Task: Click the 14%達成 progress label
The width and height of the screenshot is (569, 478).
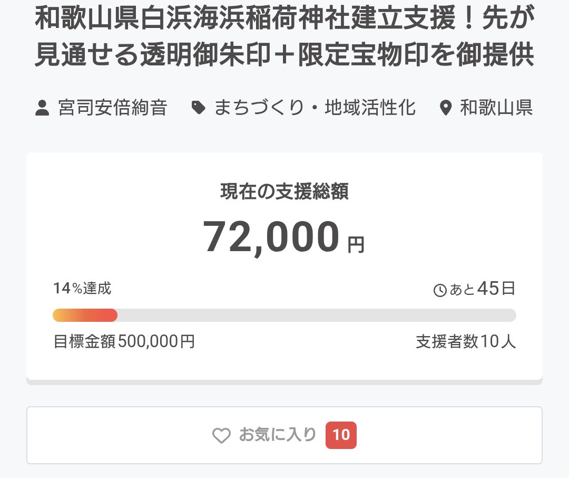Action: [x=82, y=289]
